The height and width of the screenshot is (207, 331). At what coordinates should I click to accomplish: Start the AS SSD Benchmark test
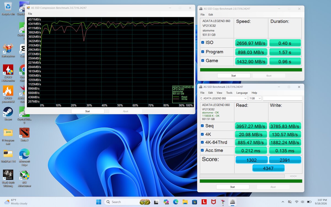233,187
